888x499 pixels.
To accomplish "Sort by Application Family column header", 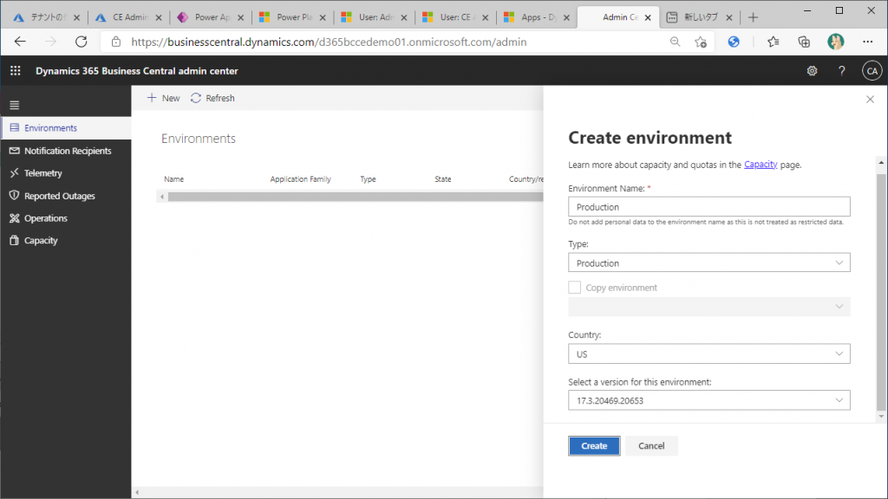I will (x=300, y=178).
